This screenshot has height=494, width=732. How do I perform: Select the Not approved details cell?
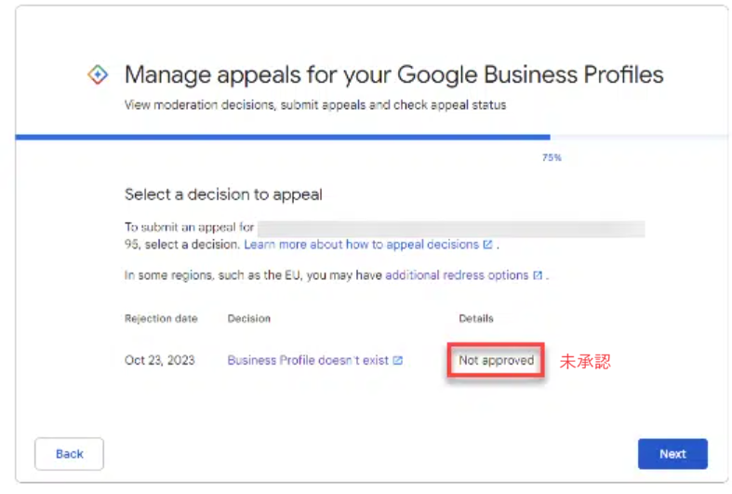(496, 360)
